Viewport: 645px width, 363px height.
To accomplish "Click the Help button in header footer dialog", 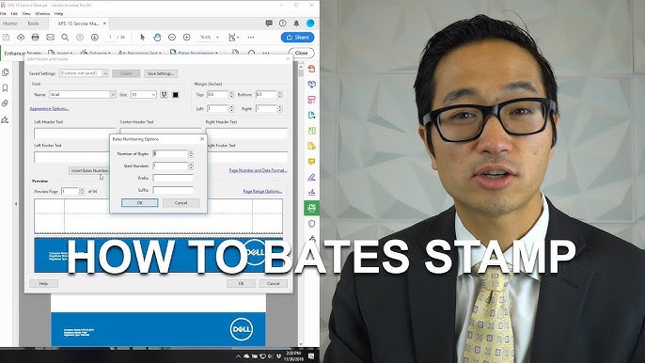I will 43,284.
